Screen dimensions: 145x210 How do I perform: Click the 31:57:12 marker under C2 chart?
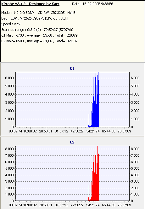(x=61, y=205)
